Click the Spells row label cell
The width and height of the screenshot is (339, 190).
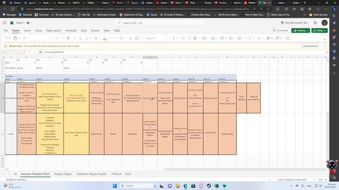click(11, 134)
